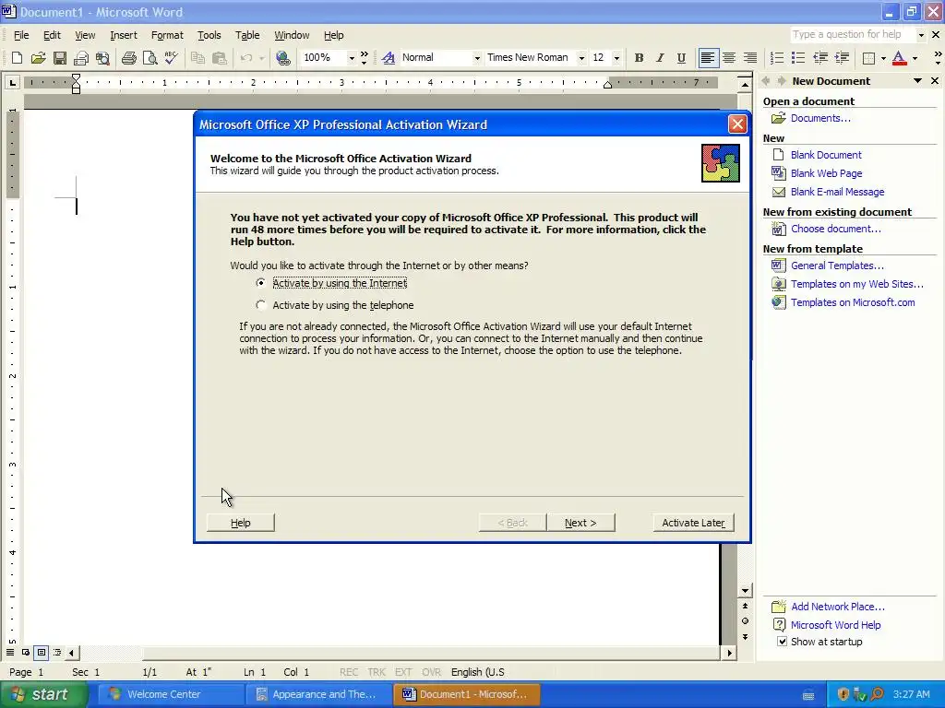Click the Outside Border toolbar icon
The image size is (945, 708).
coord(869,58)
